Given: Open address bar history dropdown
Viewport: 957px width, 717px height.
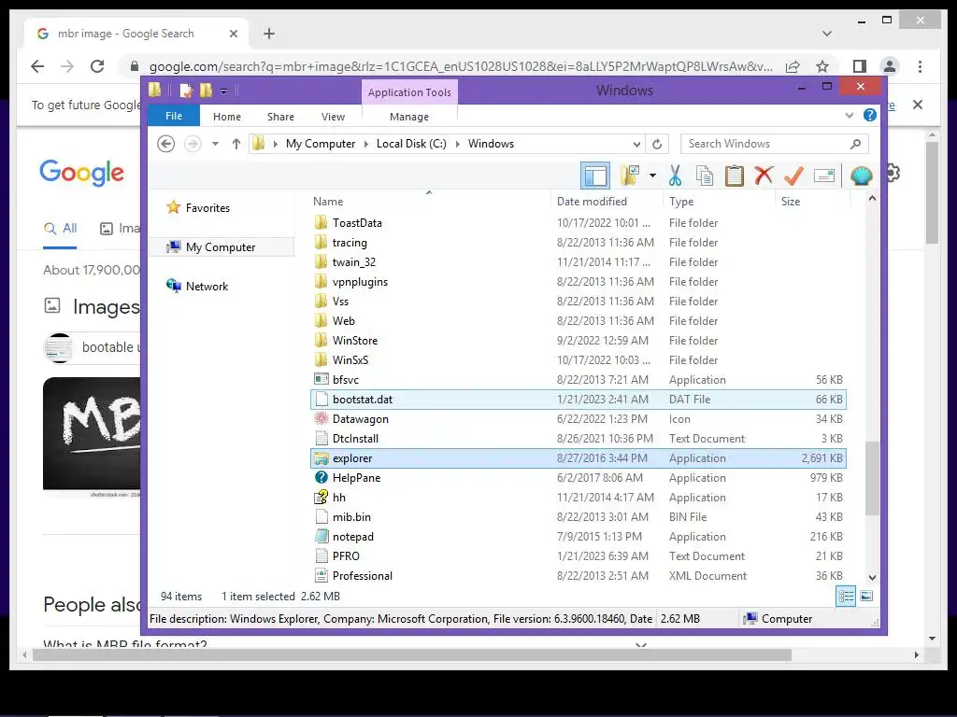Looking at the screenshot, I should [x=636, y=144].
